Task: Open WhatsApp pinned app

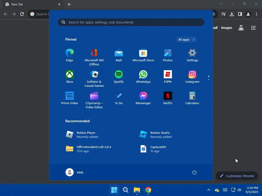Action: pos(143,77)
